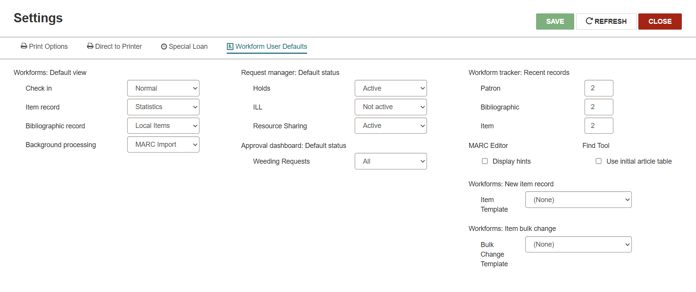Click the red CLOSE button
This screenshot has height=292, width=696.
[x=660, y=22]
